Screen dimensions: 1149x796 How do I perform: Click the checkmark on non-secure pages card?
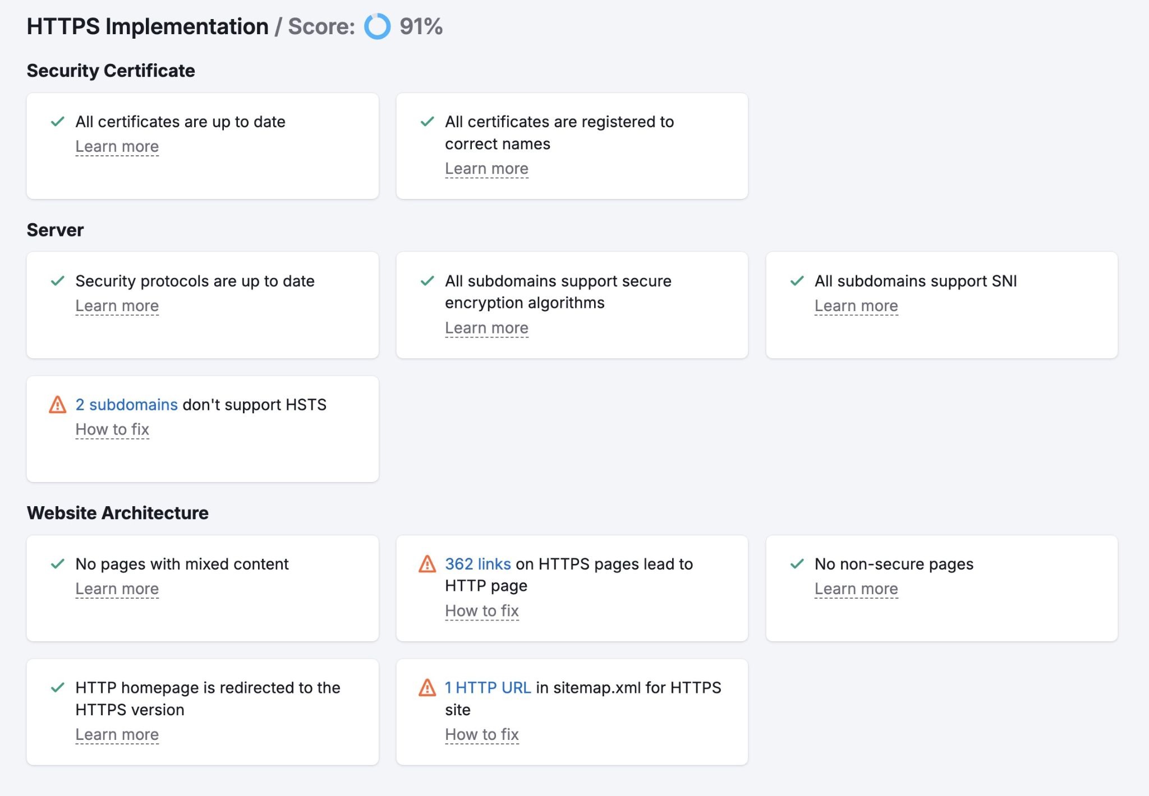point(797,564)
